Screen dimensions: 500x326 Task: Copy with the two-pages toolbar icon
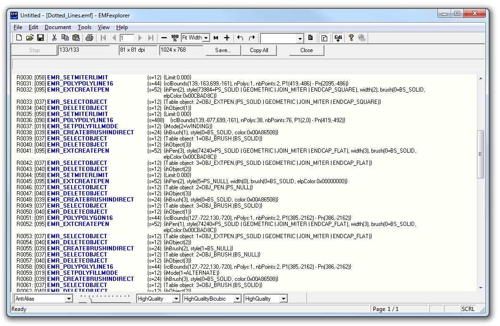(x=65, y=38)
